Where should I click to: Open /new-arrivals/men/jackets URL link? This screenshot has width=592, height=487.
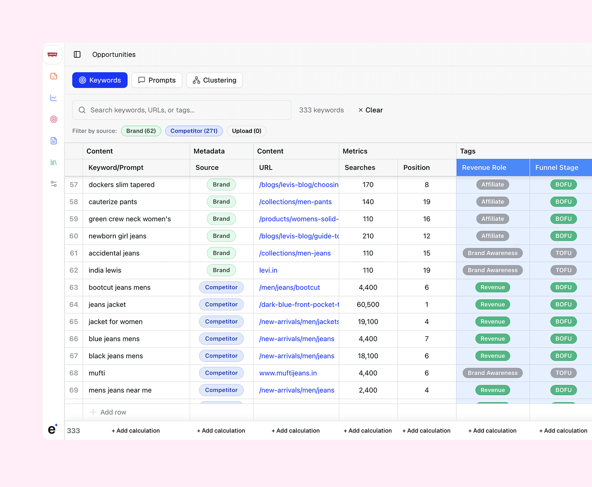299,322
